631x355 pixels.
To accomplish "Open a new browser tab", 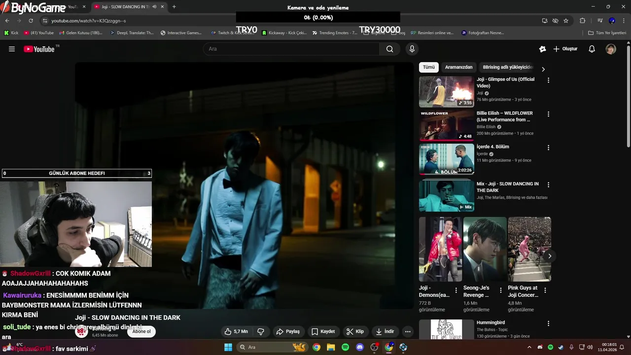I will coord(174,7).
